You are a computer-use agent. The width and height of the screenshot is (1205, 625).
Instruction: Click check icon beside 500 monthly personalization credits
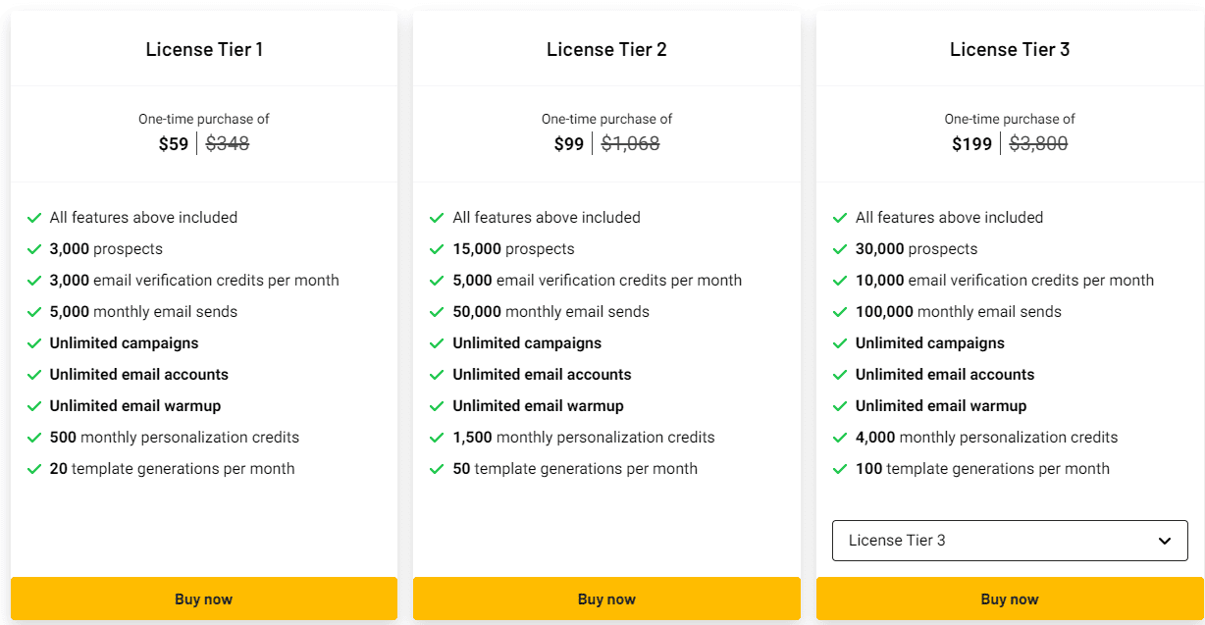34,438
